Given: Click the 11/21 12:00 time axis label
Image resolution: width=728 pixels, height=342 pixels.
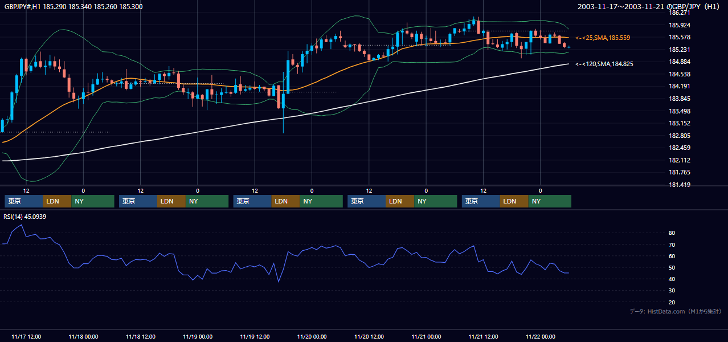Looking at the screenshot, I should point(483,337).
